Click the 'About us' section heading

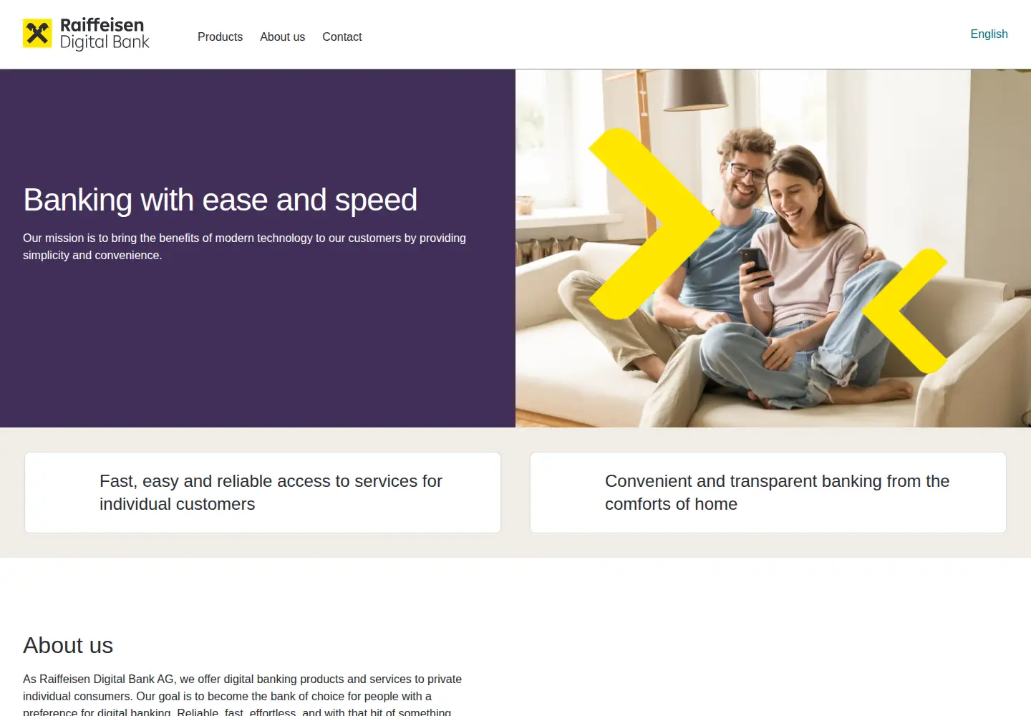[x=68, y=645]
